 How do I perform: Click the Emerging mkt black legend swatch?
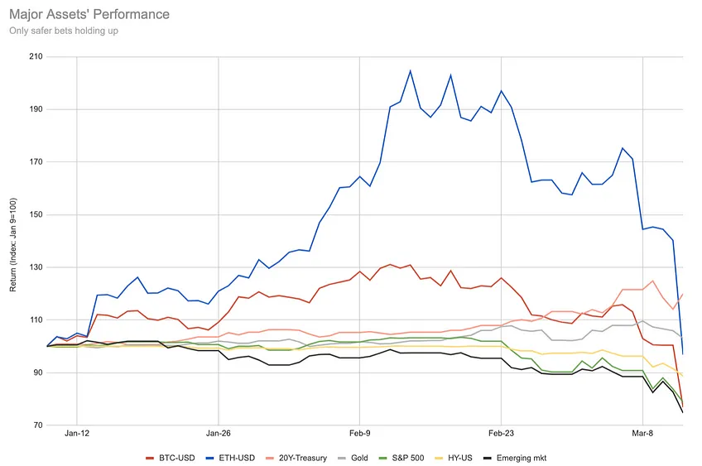pos(488,459)
